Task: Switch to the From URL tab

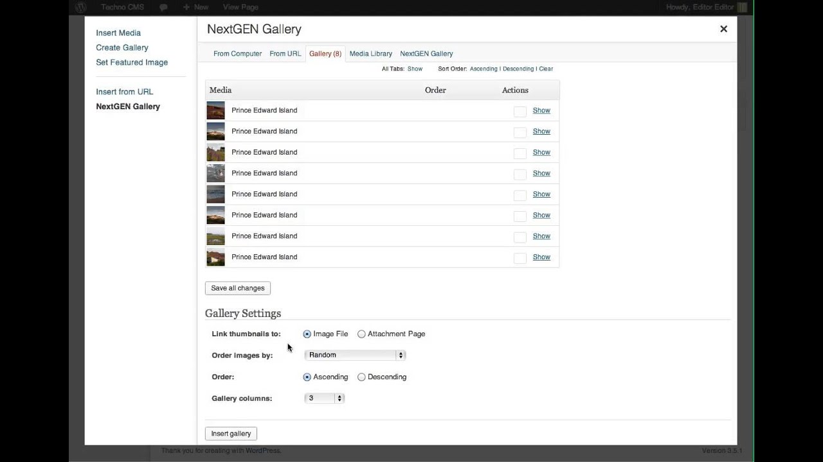Action: coord(285,54)
